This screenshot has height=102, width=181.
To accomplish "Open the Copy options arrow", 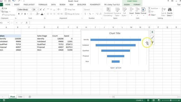I will [x=10, y=12].
